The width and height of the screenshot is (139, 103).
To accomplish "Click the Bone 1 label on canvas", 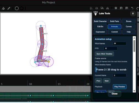I will click(x=45, y=34).
